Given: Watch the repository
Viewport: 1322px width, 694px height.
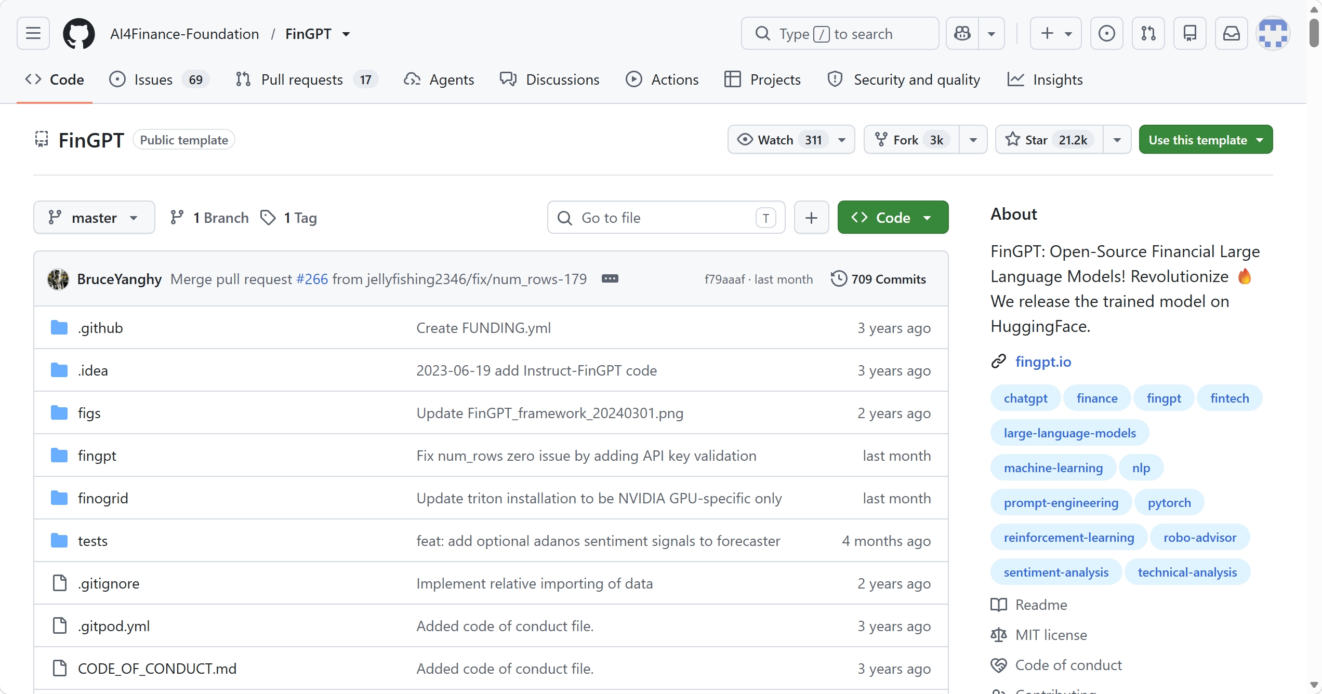Looking at the screenshot, I should [x=778, y=140].
